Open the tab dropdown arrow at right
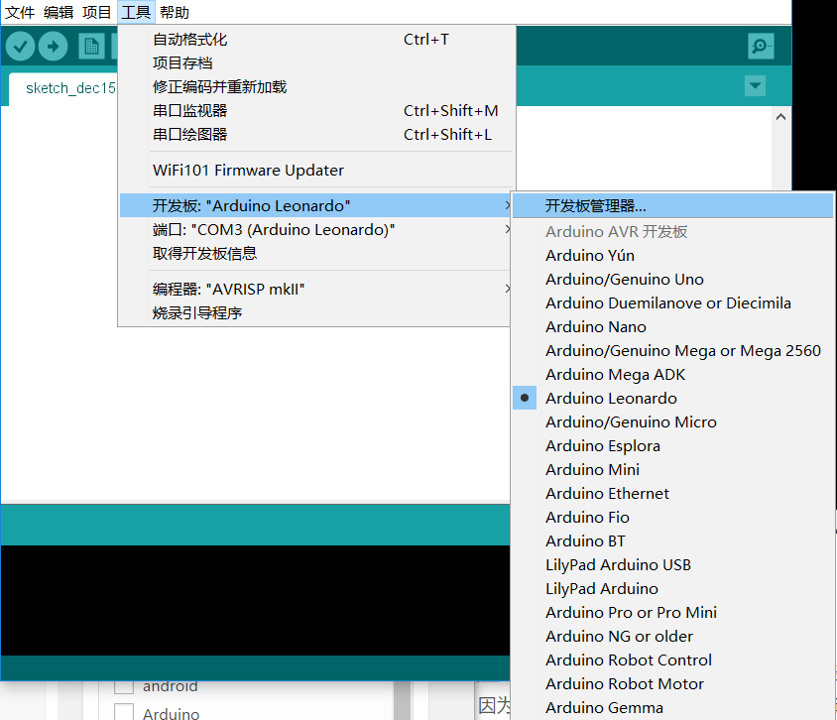Viewport: 837px width, 720px height. (755, 86)
